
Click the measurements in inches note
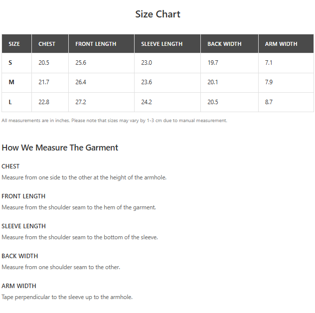point(114,121)
